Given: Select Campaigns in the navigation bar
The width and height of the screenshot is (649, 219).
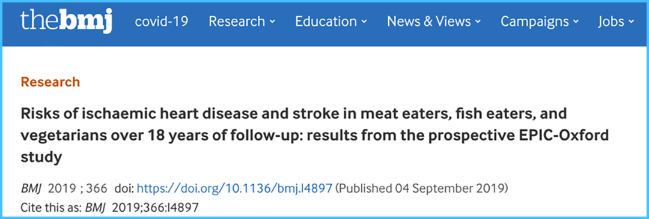Looking at the screenshot, I should [x=534, y=22].
